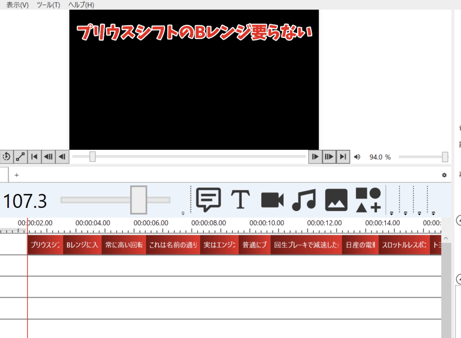Add an image item with the picture icon
The height and width of the screenshot is (338, 461).
pos(336,199)
